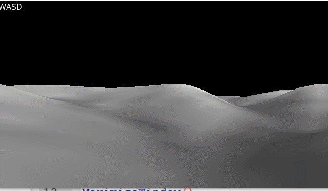Click the thin white border above the render window
The height and width of the screenshot is (191, 328).
coord(164,1)
